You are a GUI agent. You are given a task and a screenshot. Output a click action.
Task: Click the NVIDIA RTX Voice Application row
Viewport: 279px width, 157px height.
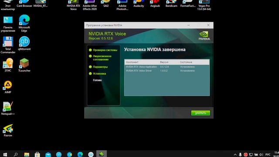[167, 67]
